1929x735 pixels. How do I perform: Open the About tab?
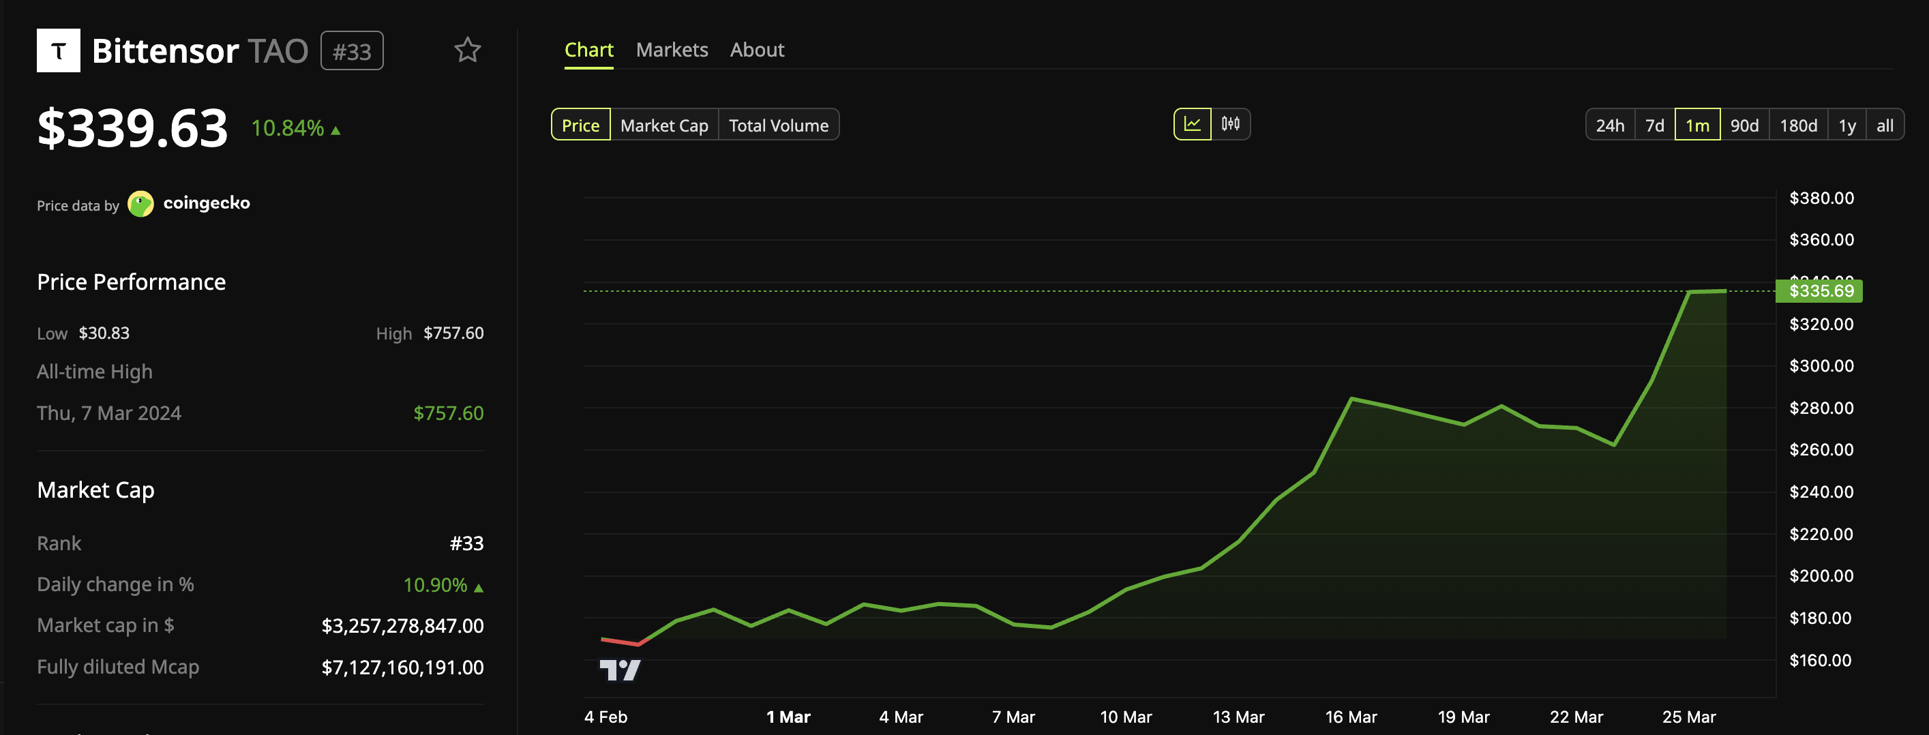coord(757,50)
